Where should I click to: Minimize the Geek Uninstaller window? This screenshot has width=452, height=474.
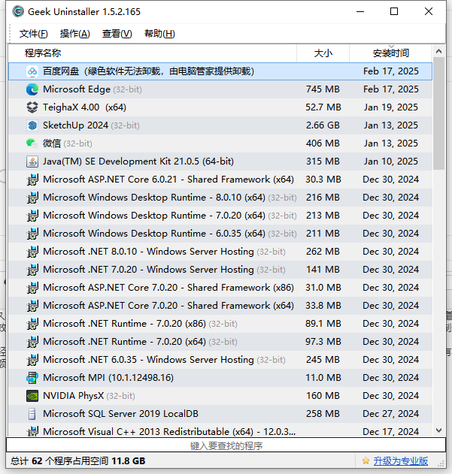coord(360,11)
